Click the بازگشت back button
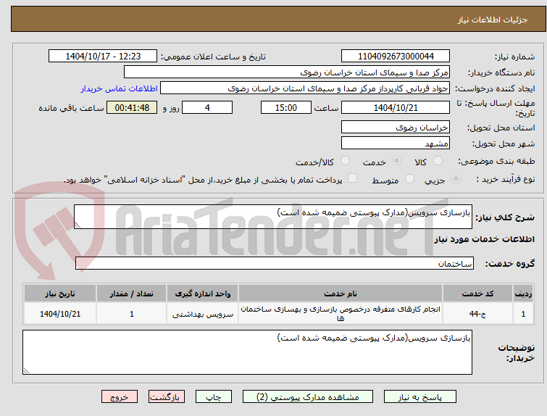 [167, 397]
